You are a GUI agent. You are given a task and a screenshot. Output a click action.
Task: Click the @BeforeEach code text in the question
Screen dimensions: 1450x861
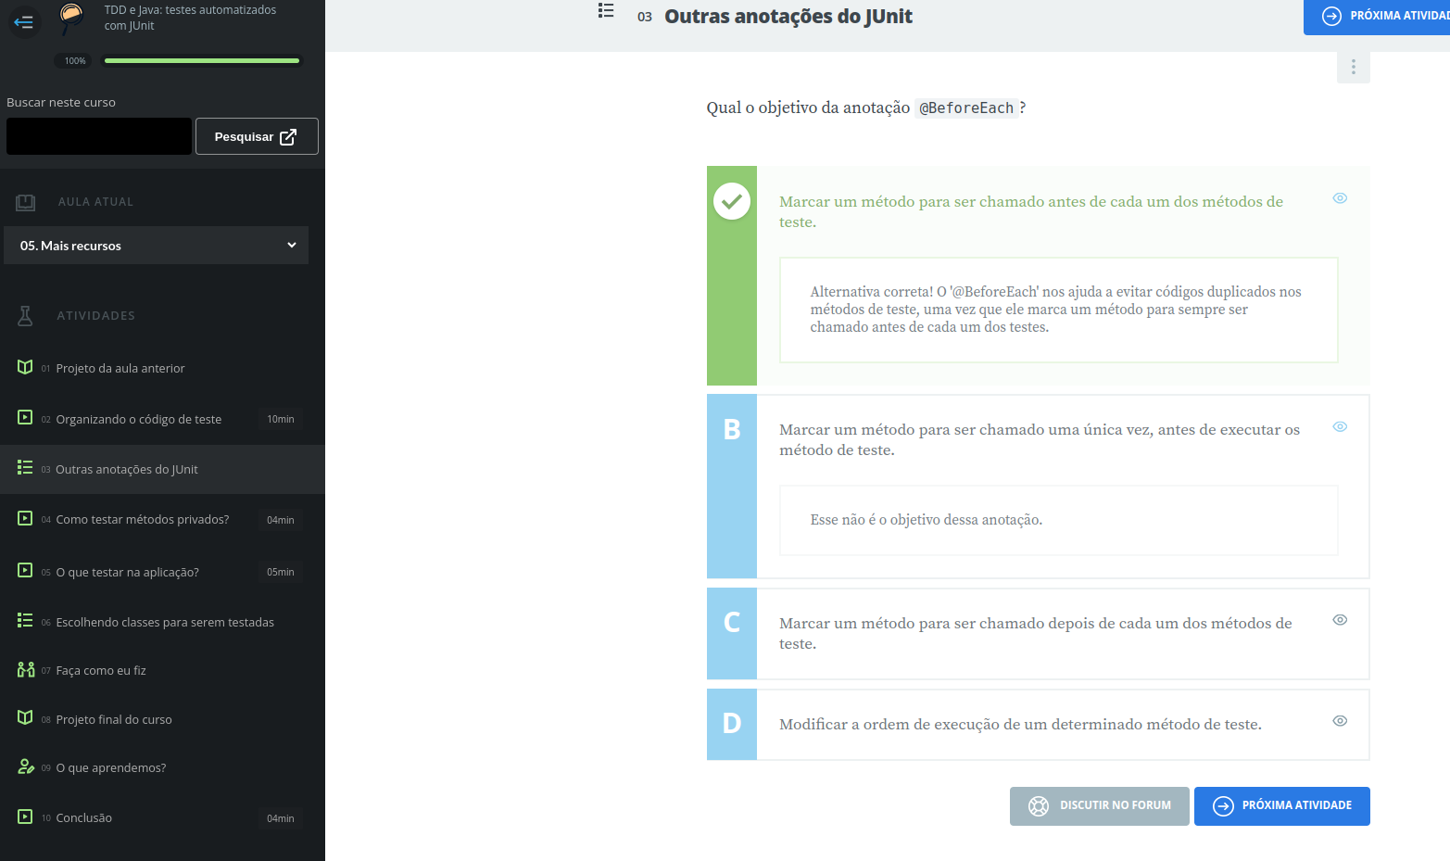click(x=966, y=108)
